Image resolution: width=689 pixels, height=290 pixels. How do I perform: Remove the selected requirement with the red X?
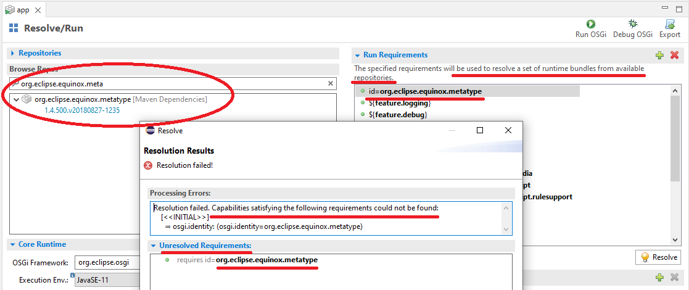tap(674, 56)
